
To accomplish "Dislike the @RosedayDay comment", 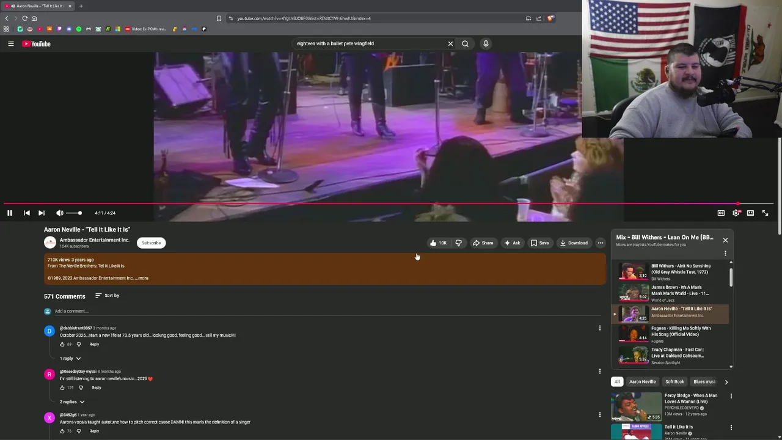I will (x=81, y=387).
